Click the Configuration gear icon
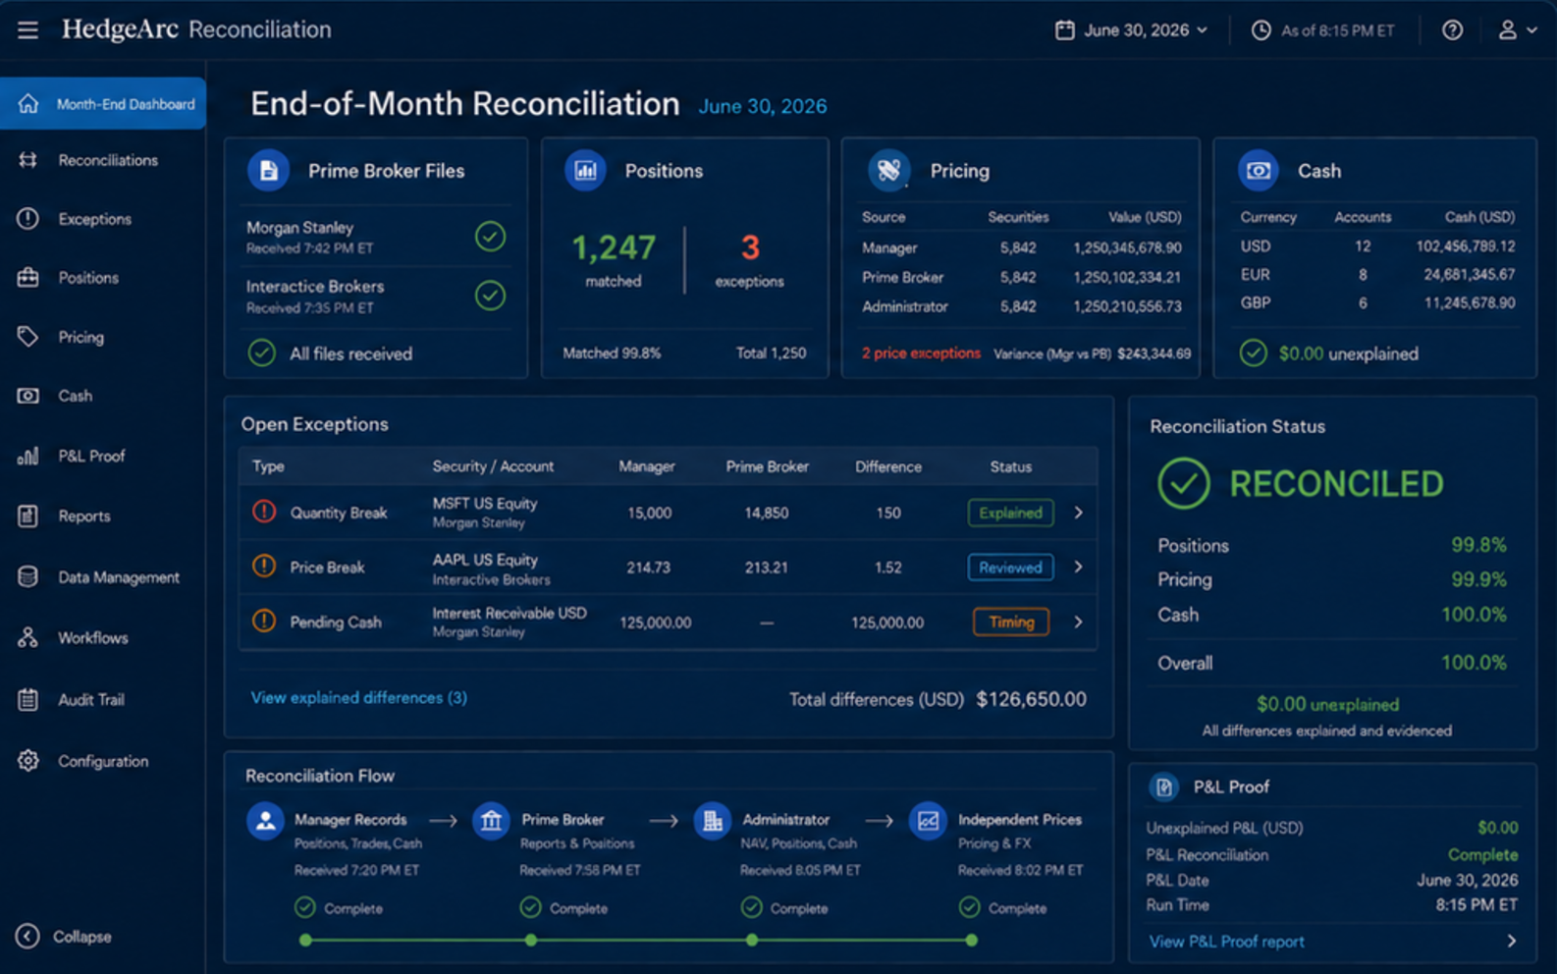Image resolution: width=1557 pixels, height=974 pixels. 27,760
